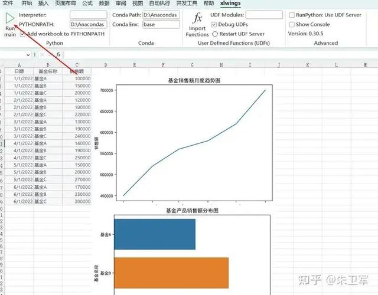
Task: Open the 开发工具 ribbon tab
Action: [187, 3]
